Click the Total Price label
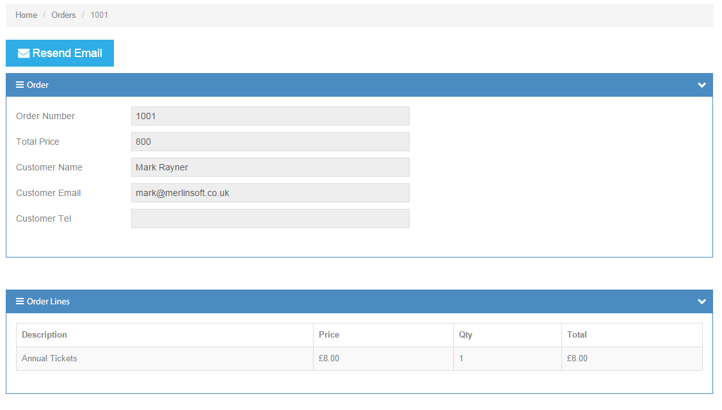Image resolution: width=722 pixels, height=410 pixels. point(38,142)
